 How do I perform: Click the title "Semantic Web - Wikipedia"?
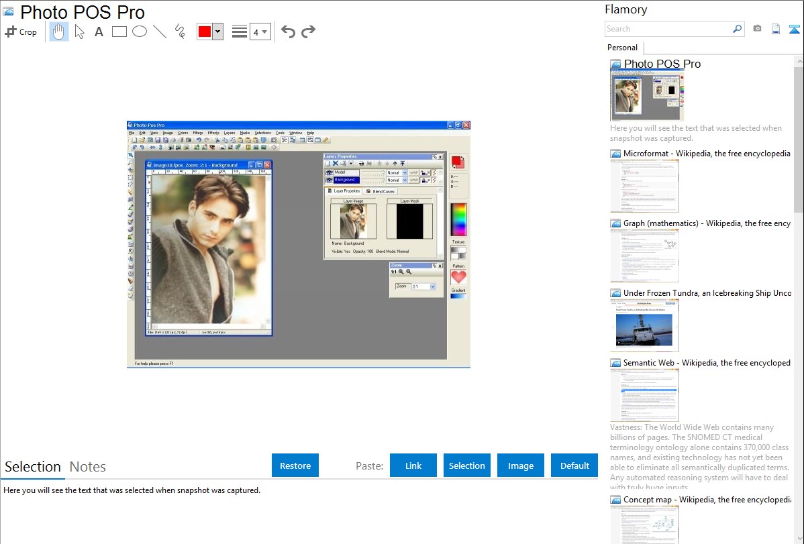[707, 363]
